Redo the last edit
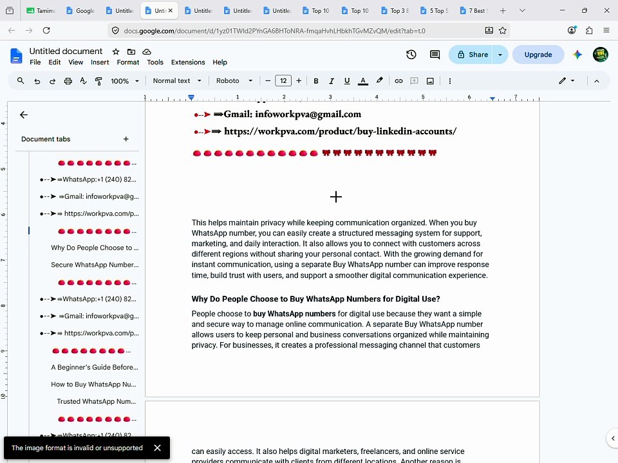Image resolution: width=618 pixels, height=463 pixels. tap(52, 81)
